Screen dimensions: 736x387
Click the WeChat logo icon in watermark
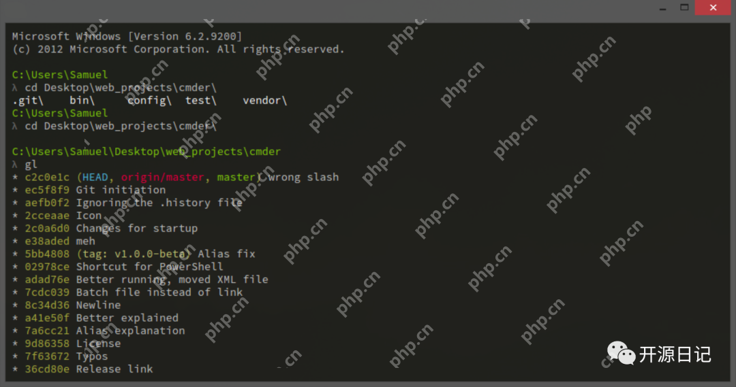coord(621,354)
